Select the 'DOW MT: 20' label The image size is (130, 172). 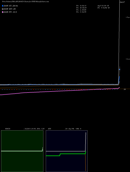(10, 9)
